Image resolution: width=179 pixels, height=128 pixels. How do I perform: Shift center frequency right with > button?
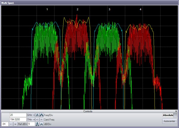[41, 120]
